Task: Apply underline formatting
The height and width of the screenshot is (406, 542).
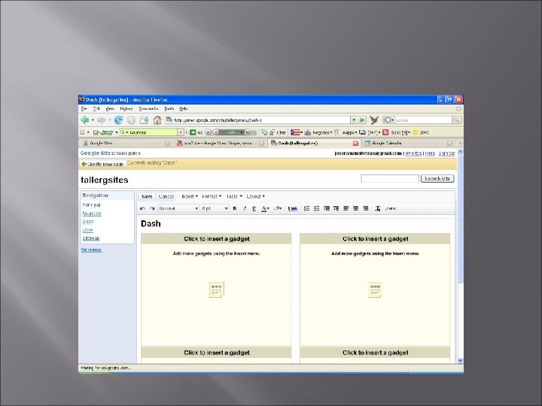Action: click(x=254, y=208)
